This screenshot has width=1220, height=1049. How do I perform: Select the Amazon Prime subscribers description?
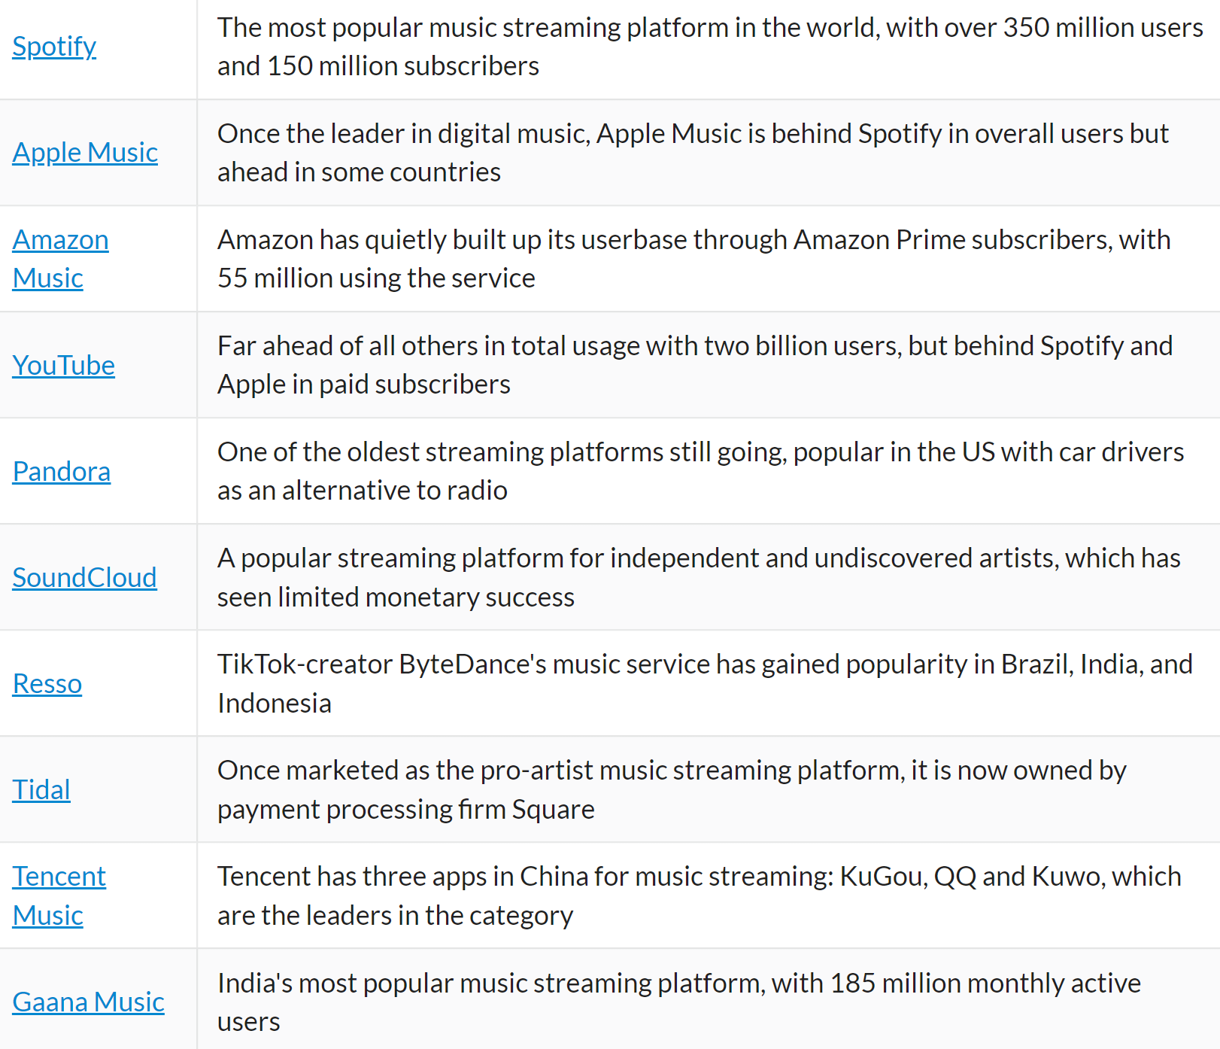point(693,259)
